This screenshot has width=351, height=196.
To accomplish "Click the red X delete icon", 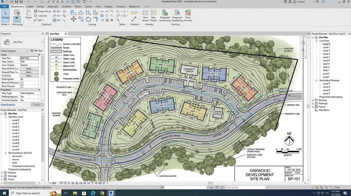I will click(x=112, y=20).
